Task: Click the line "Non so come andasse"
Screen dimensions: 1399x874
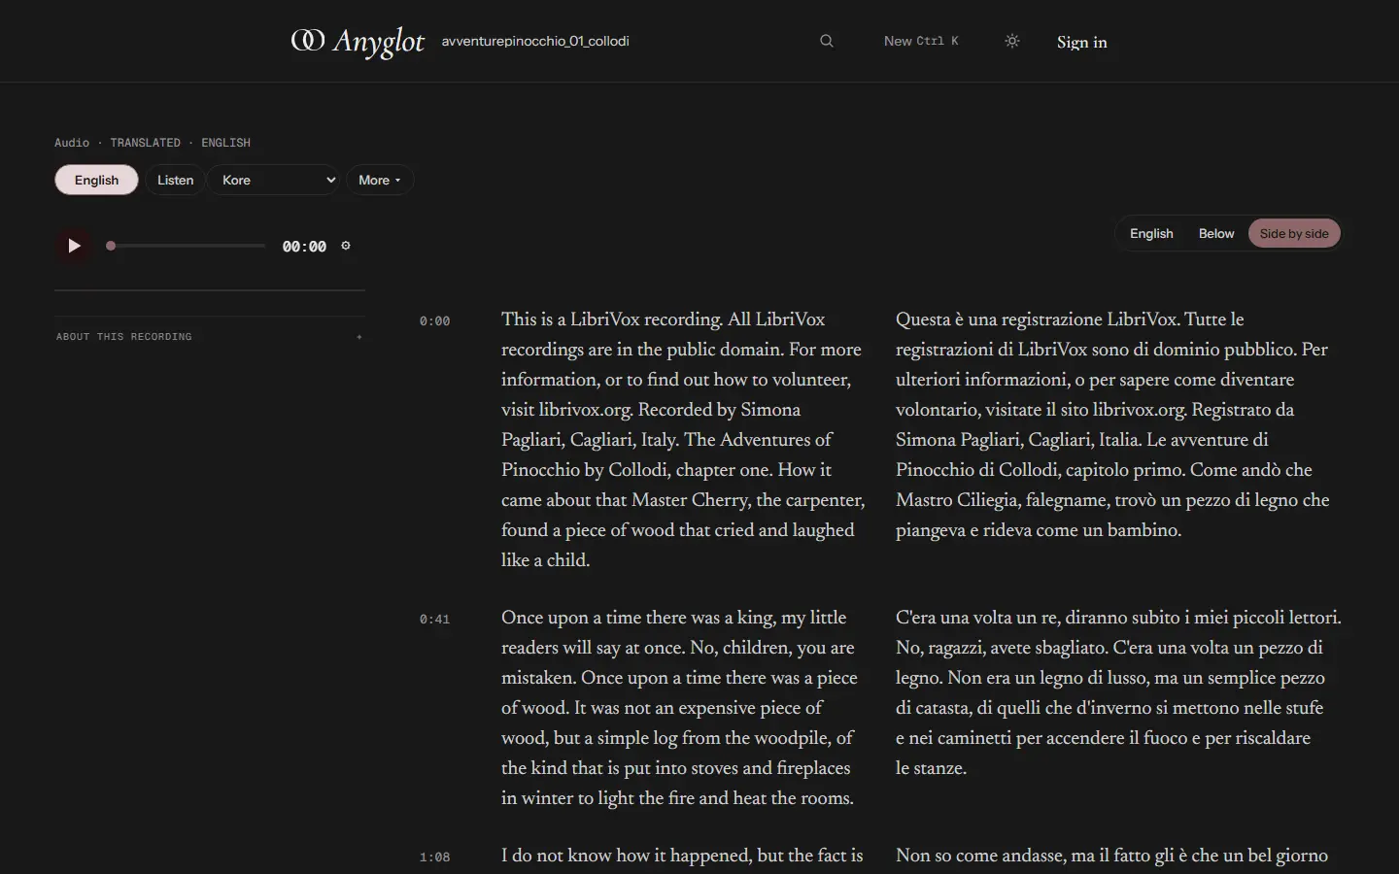Action: point(1111,856)
